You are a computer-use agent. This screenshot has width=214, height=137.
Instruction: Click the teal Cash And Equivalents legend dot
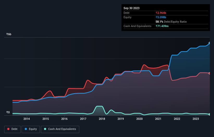45,129
